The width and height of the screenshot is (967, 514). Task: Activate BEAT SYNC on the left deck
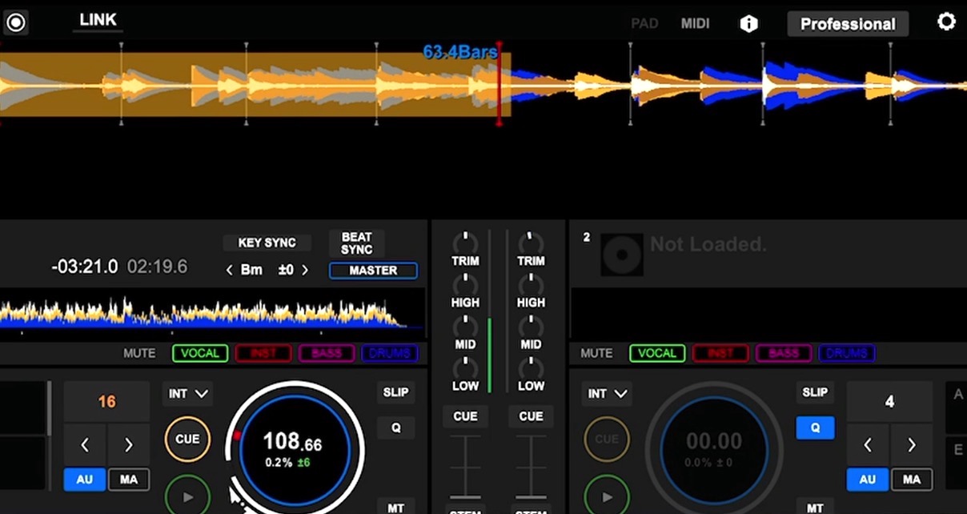pos(355,242)
